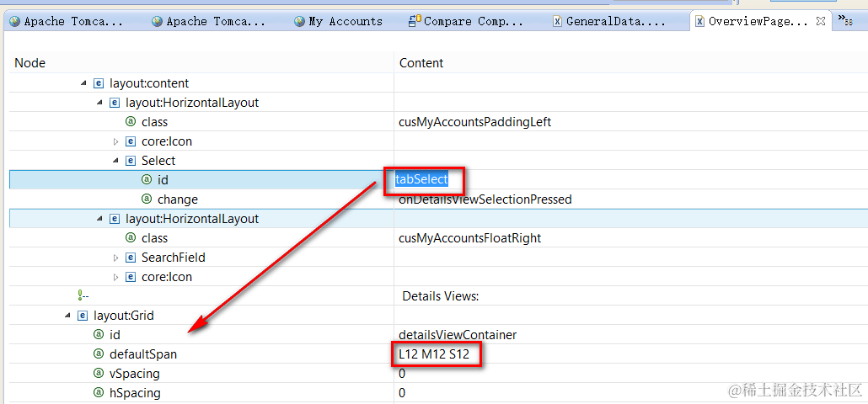
Task: Click the globe icon on My Accounts tab
Action: click(299, 22)
